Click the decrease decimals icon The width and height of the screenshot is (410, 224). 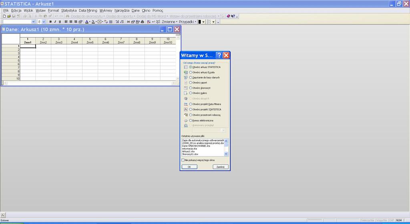click(x=122, y=22)
